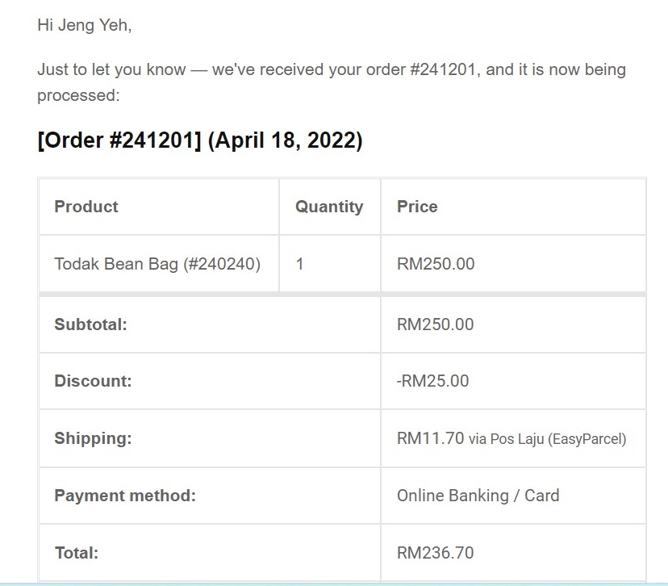Click the product price RM250.00 in item row

[436, 264]
